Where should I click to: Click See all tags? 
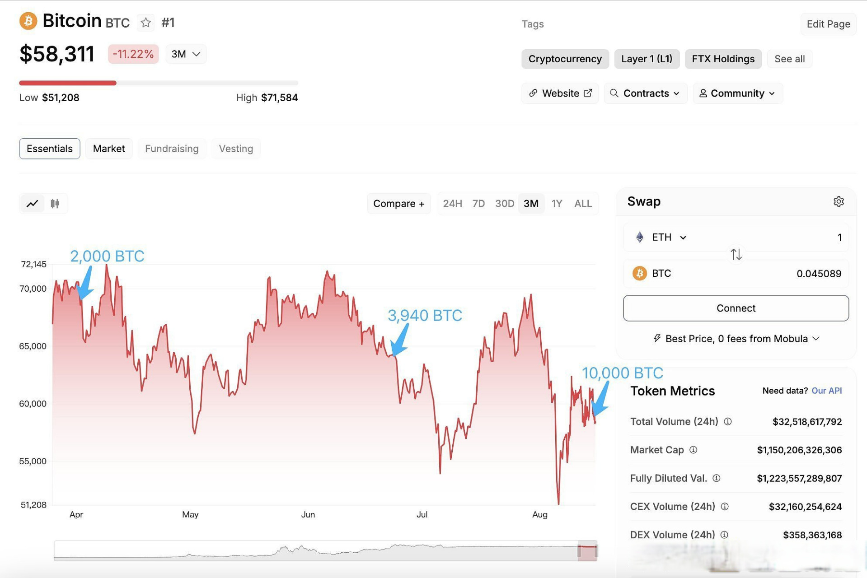tap(789, 59)
